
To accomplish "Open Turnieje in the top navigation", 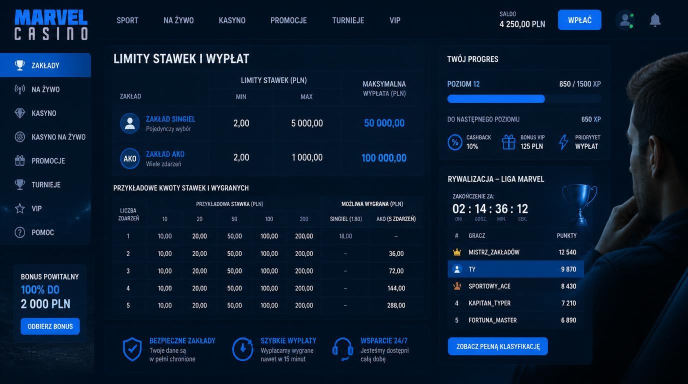I will 348,20.
